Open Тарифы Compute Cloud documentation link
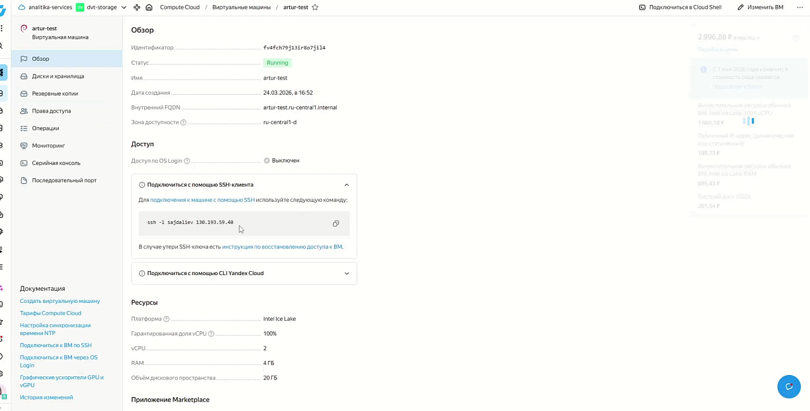The width and height of the screenshot is (810, 411). click(x=51, y=313)
